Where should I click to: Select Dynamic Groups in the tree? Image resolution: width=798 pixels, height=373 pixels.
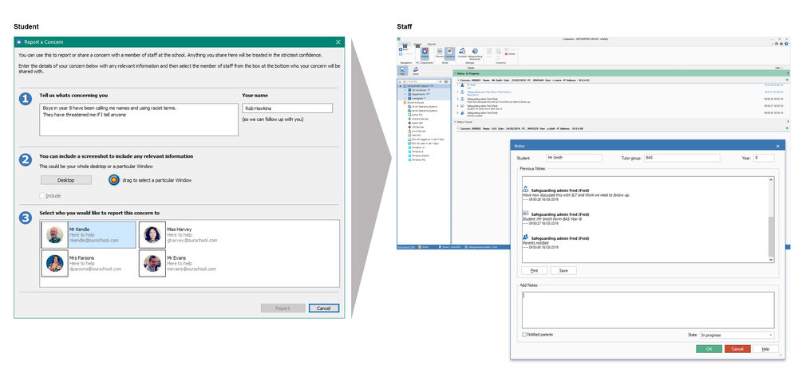pos(413,103)
